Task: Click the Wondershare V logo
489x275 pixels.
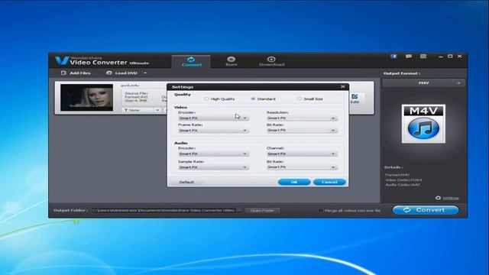Action: 62,60
